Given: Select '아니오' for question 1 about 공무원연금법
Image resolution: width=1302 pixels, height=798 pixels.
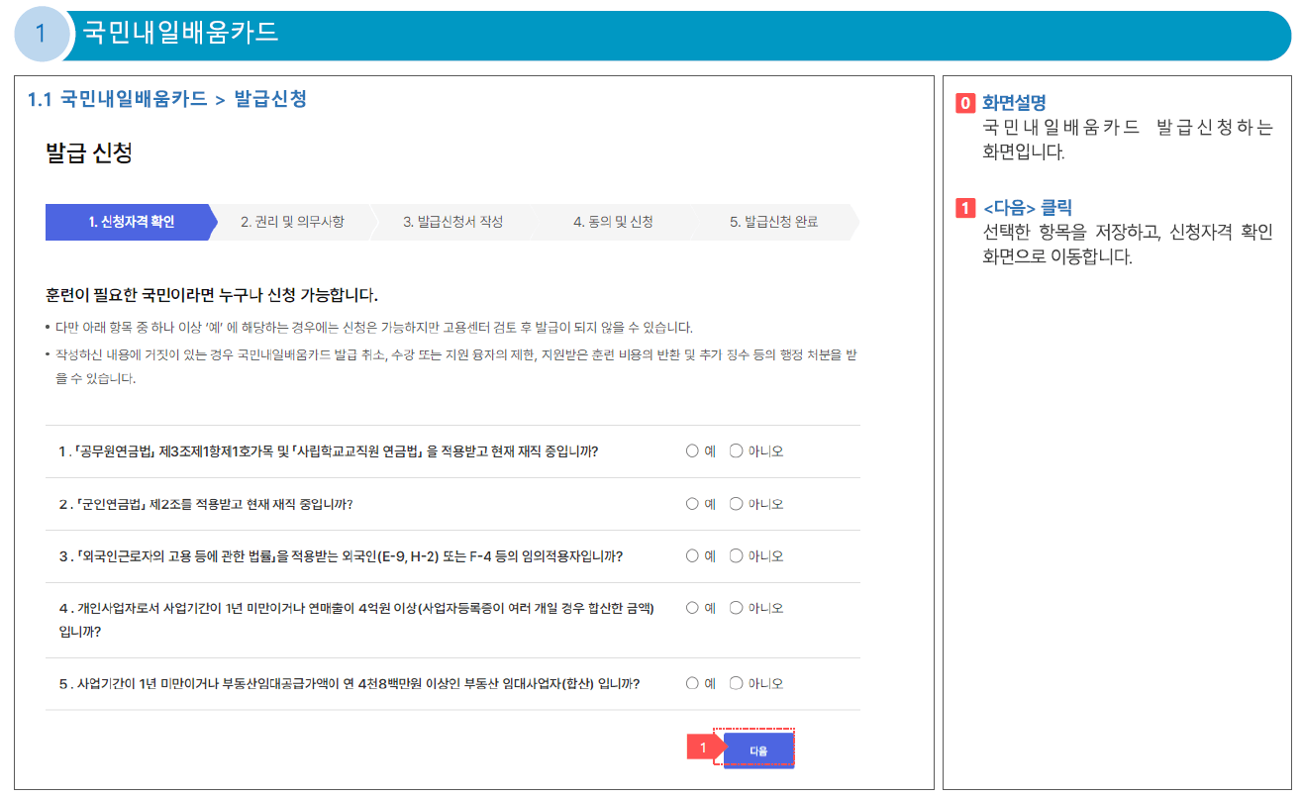Looking at the screenshot, I should [x=736, y=450].
